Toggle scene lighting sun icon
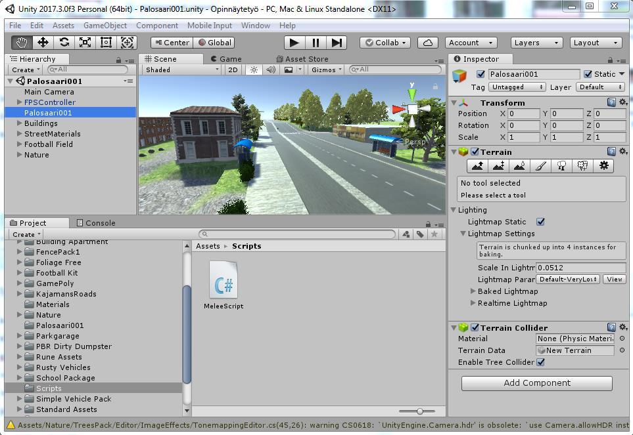 [254, 70]
